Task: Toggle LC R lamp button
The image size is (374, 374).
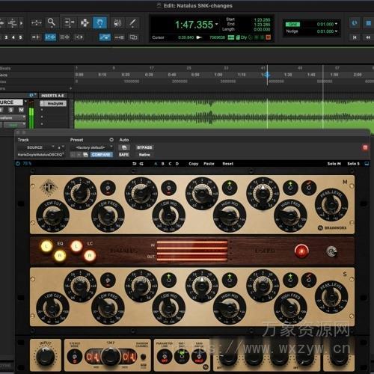Action: 90,256
